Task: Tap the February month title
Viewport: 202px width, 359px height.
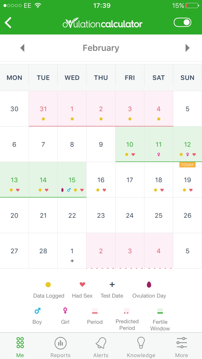Action: tap(101, 48)
